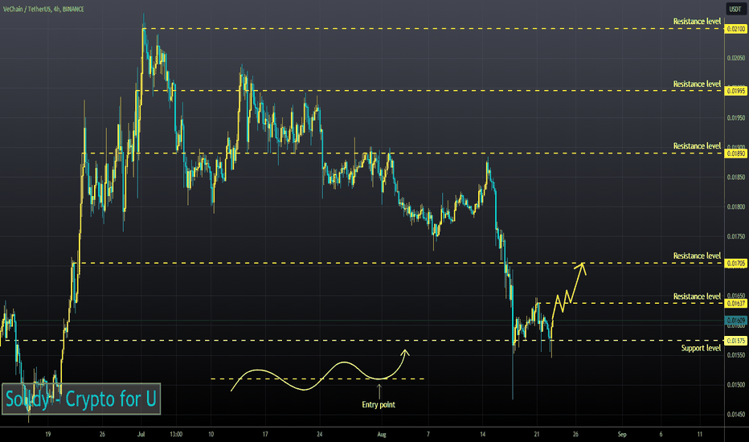Viewport: 749px width, 442px height.
Task: Click 0.01500 on the price axis
Action: pos(736,385)
